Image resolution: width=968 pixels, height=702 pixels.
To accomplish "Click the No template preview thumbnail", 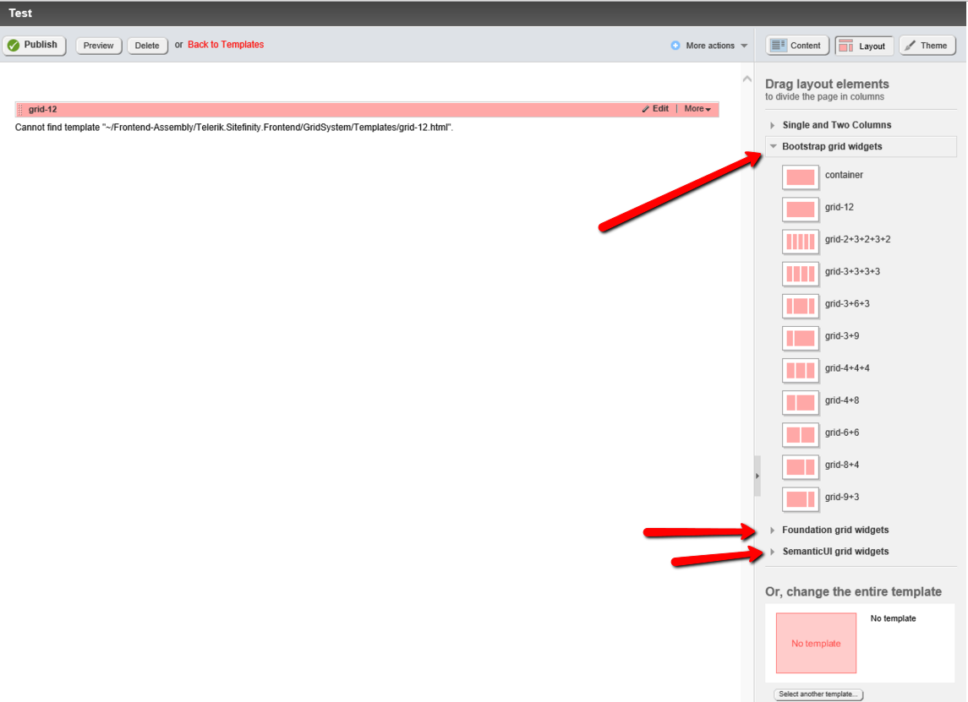I will [x=816, y=643].
